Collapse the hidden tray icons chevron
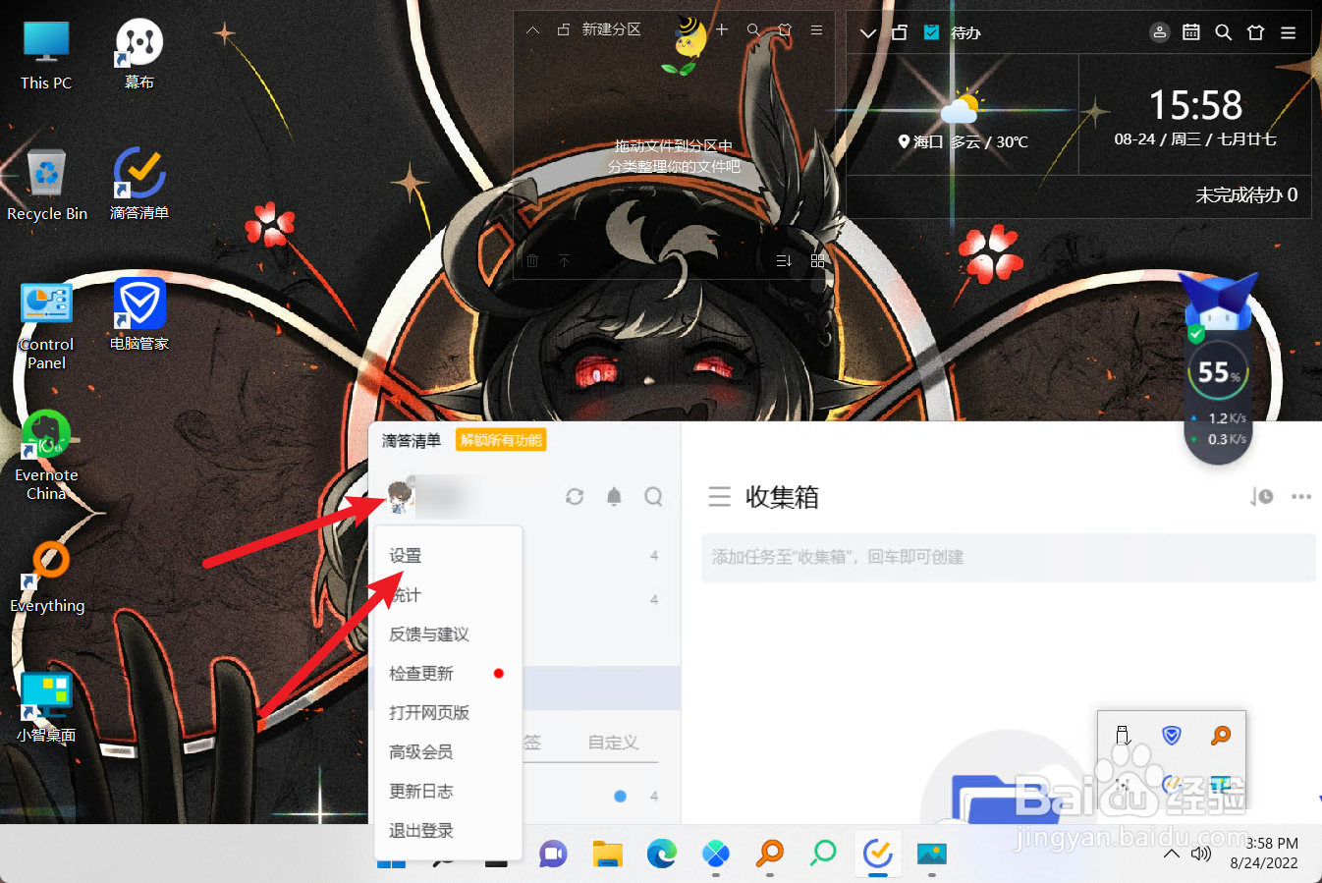 click(x=1171, y=854)
